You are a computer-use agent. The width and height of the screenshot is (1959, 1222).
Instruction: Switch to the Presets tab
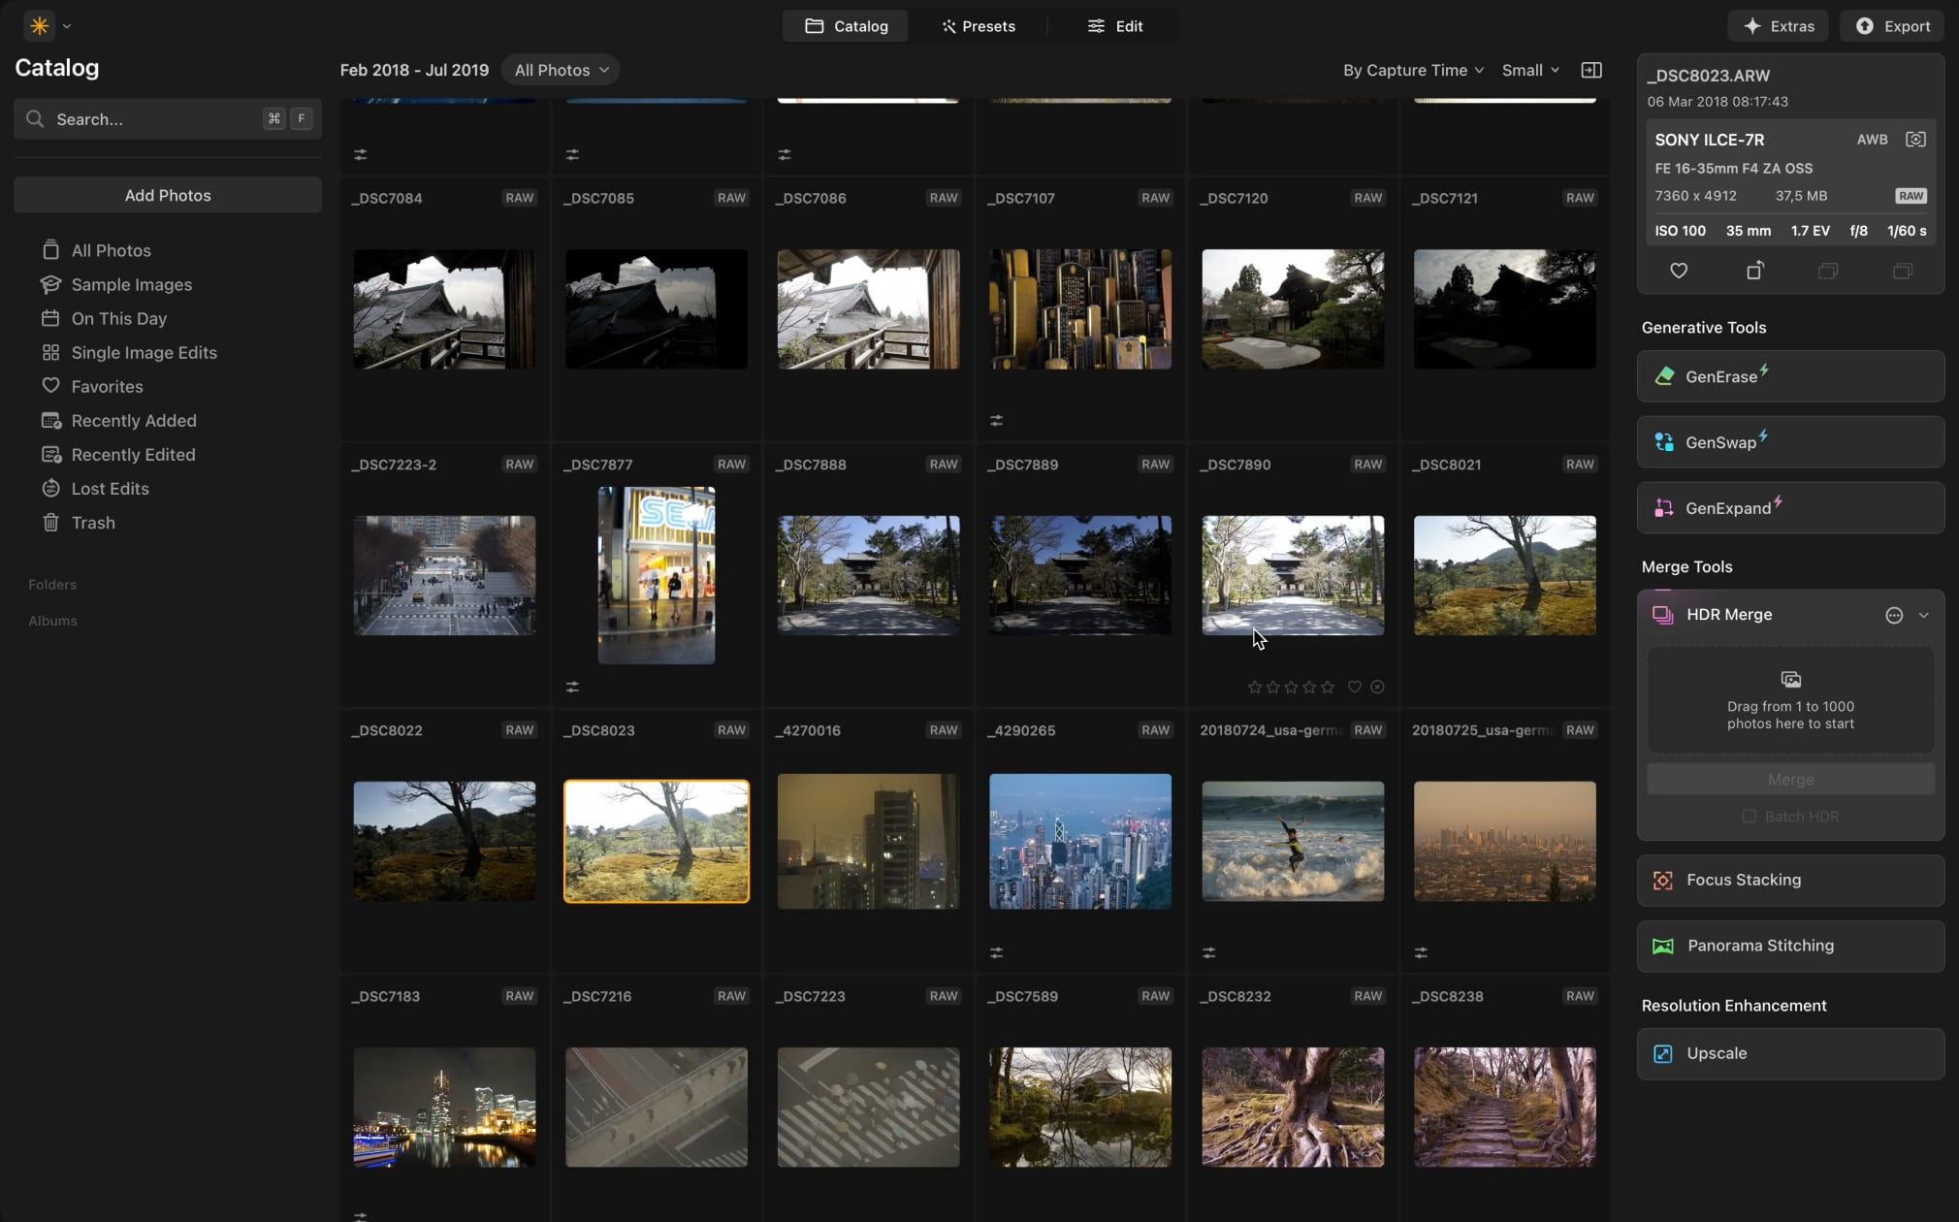(978, 26)
